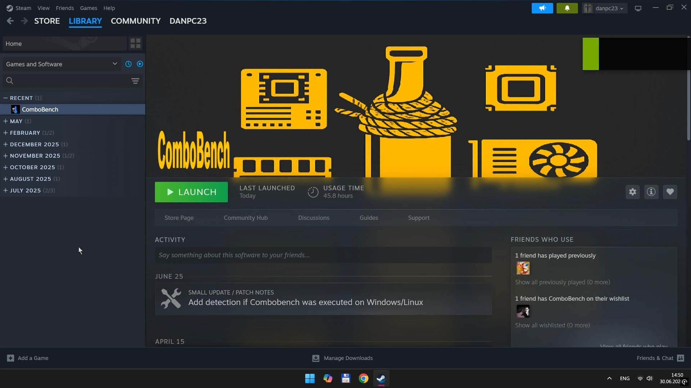Viewport: 691px width, 388px height.
Task: Open the Store Page link
Action: click(x=179, y=218)
